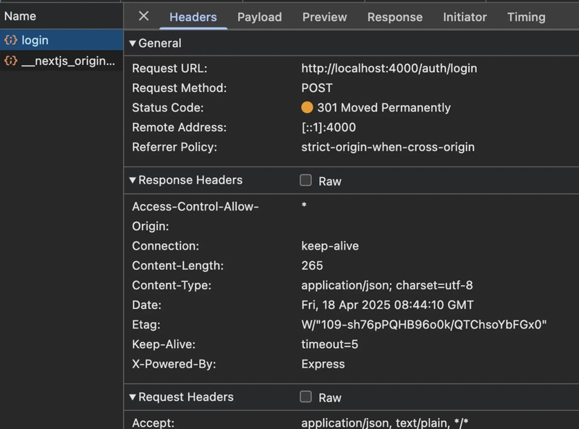This screenshot has height=429, width=579.
Task: Click the timeout=5 Keep-Alive value
Action: click(330, 344)
